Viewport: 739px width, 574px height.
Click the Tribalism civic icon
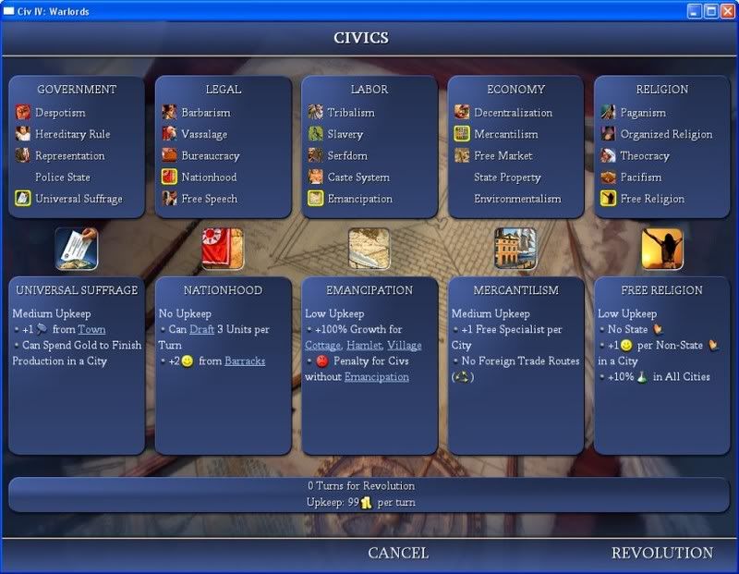315,112
